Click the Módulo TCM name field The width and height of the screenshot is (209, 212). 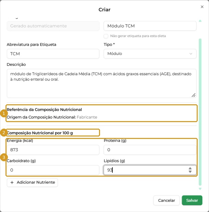coord(150,26)
